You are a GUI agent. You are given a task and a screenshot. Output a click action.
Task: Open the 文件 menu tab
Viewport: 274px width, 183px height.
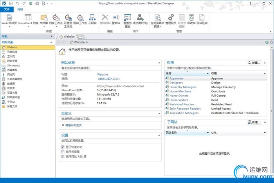7,9
